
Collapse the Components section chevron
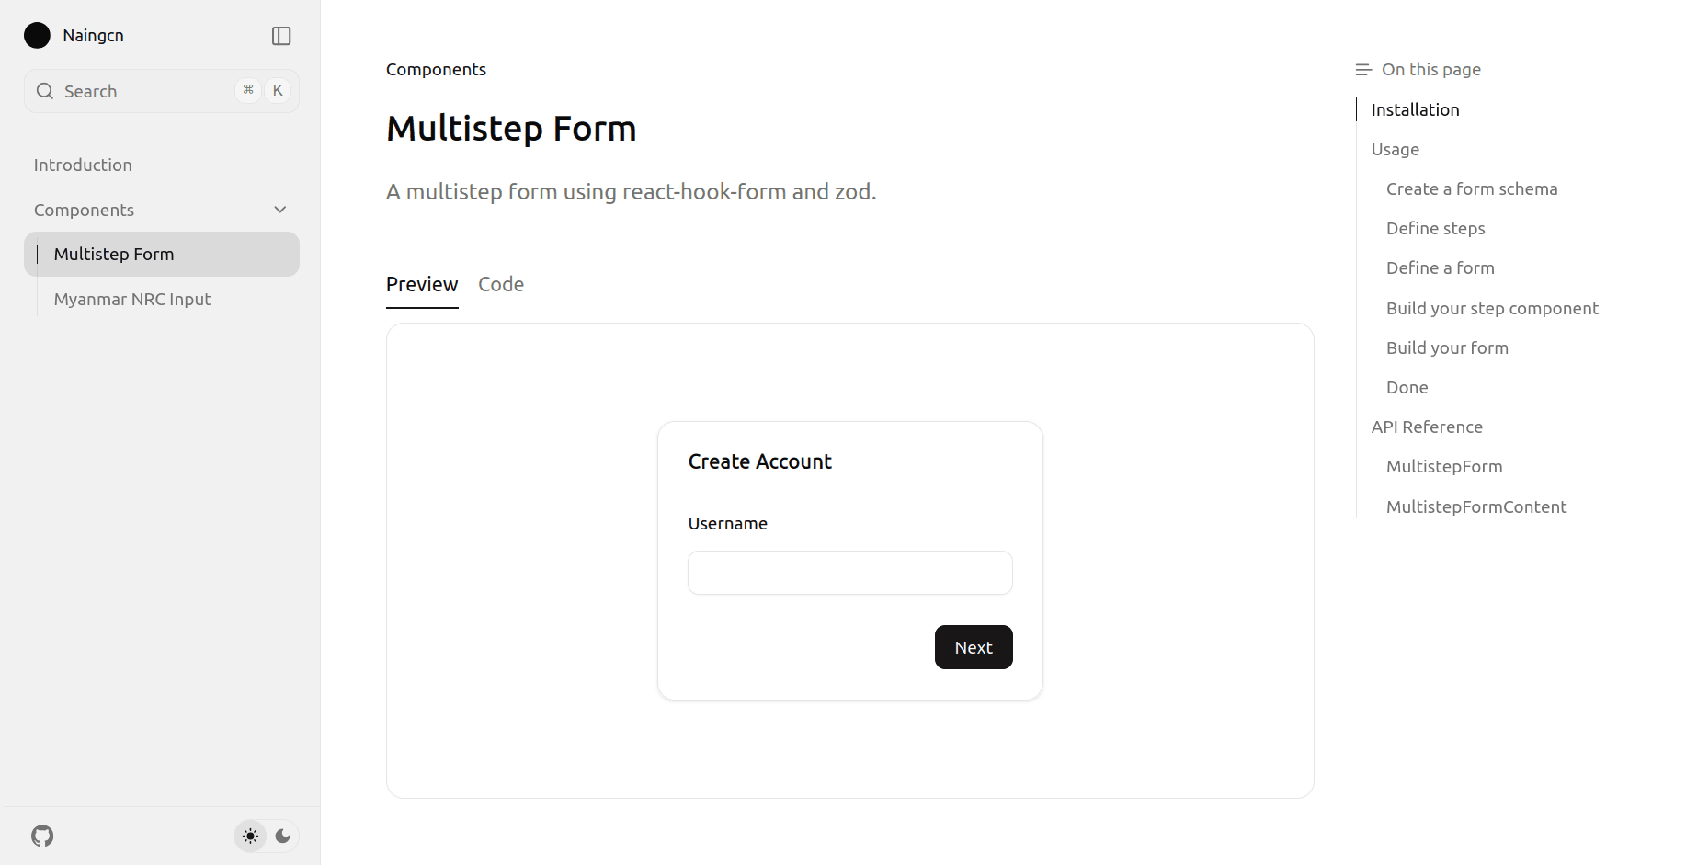[x=280, y=210]
